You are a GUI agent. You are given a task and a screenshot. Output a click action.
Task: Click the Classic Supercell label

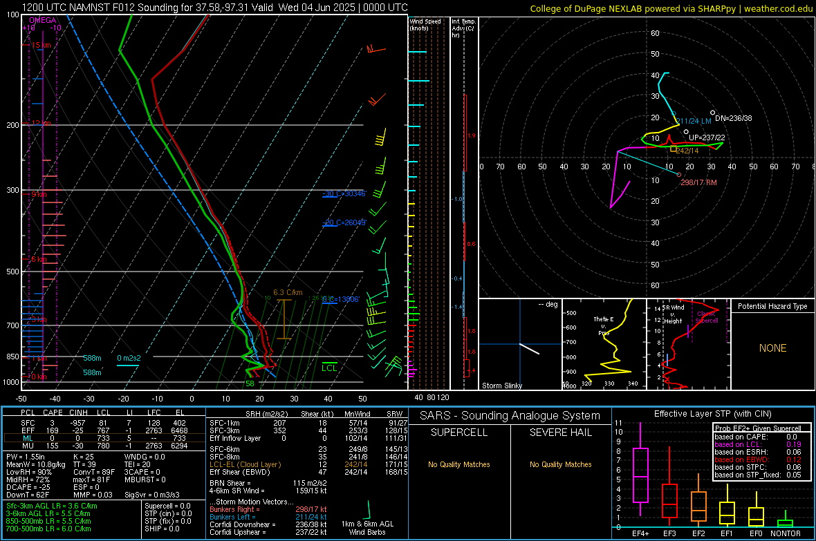coord(707,317)
